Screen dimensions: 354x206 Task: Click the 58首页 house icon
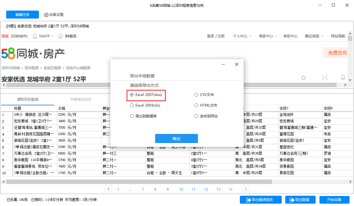[60, 36]
